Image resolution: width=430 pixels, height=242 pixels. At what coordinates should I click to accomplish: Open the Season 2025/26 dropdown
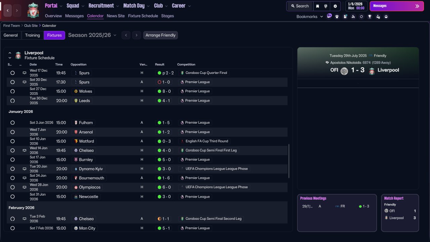(92, 35)
